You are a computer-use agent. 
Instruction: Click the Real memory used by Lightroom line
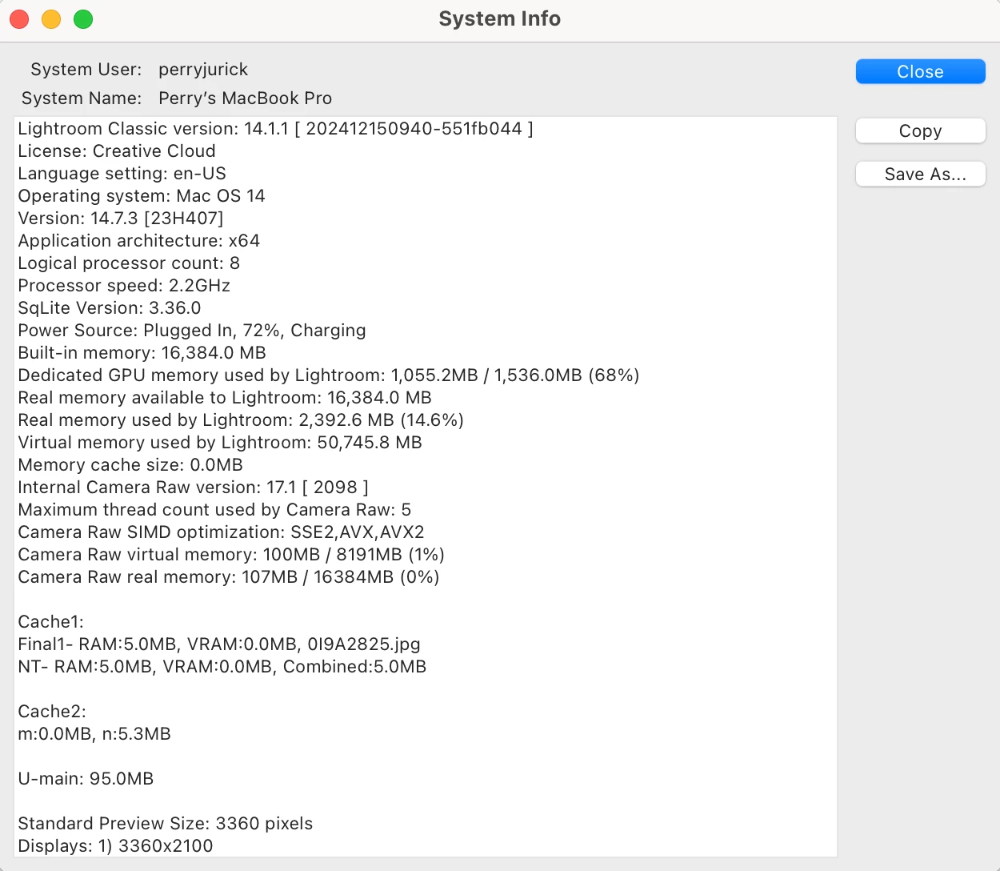241,420
